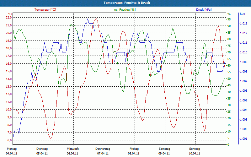This screenshot has height=157, width=251.
Task: Click the '04.04.11' date label
Action: coord(12,154)
